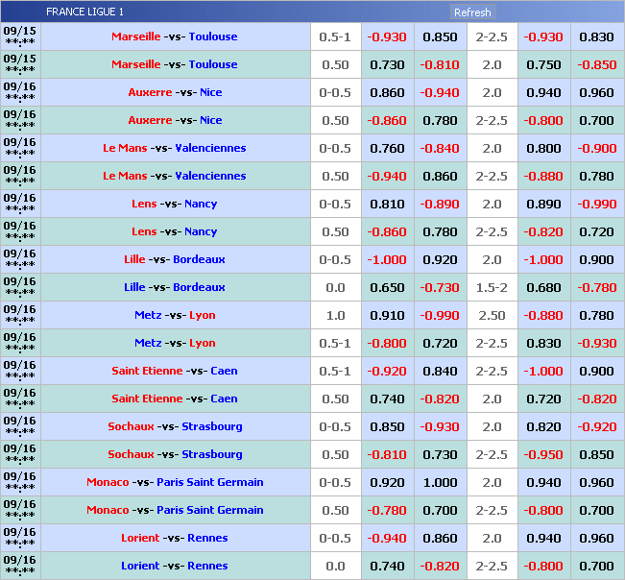Click the Refresh button in the header

click(x=471, y=12)
